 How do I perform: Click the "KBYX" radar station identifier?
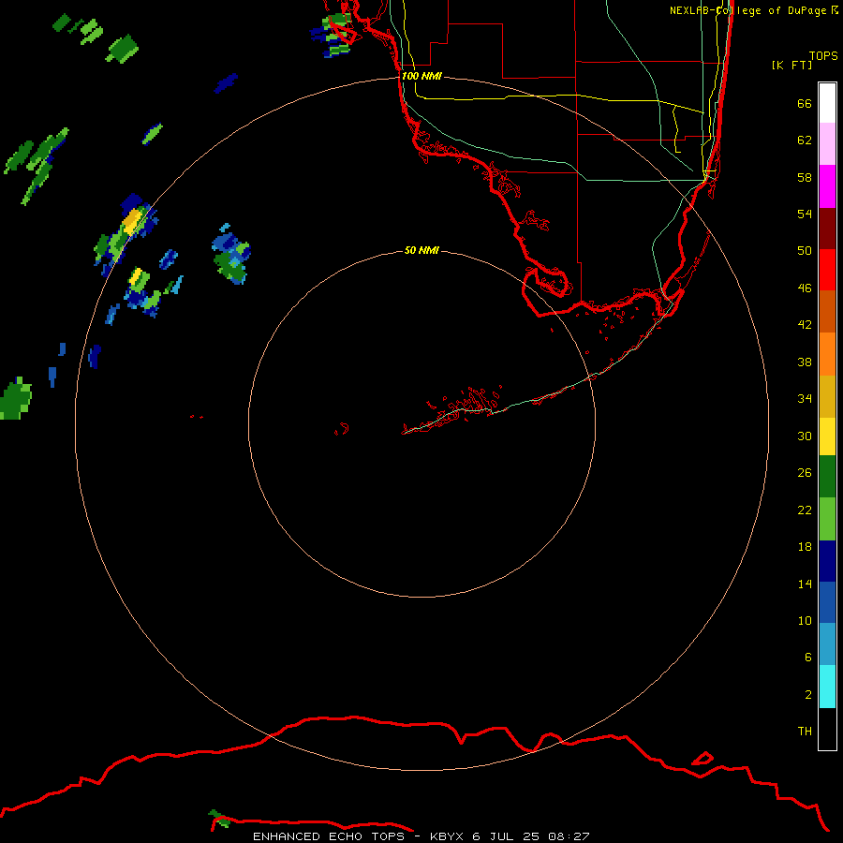tap(447, 836)
